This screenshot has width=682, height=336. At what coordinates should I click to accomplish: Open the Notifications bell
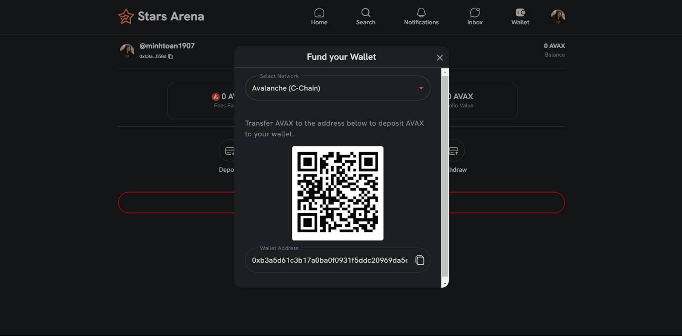coord(421,17)
